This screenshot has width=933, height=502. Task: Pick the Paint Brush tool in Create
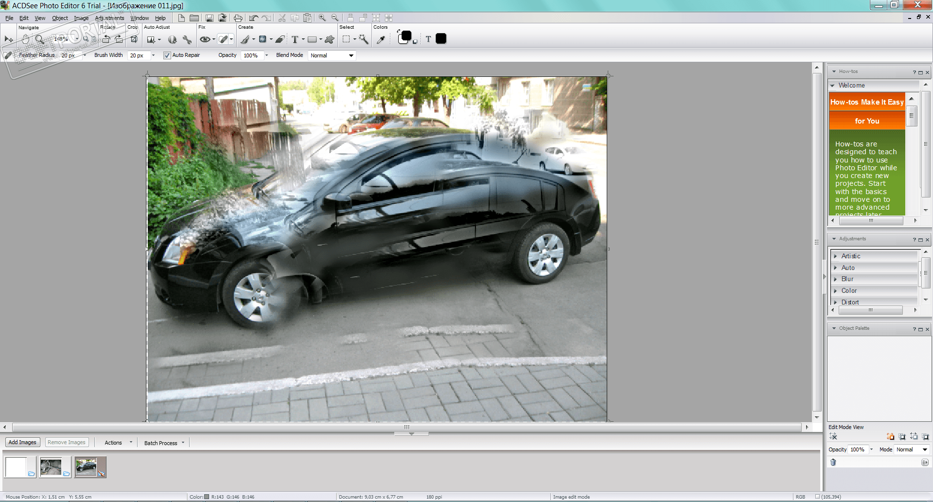click(245, 39)
